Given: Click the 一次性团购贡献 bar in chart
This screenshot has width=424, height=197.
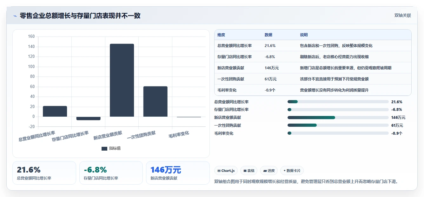Looking at the screenshot, I should [x=155, y=101].
